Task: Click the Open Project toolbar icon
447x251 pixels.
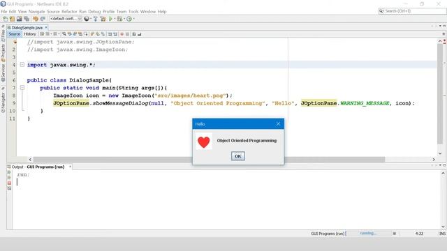Action: pyautogui.click(x=19, y=19)
